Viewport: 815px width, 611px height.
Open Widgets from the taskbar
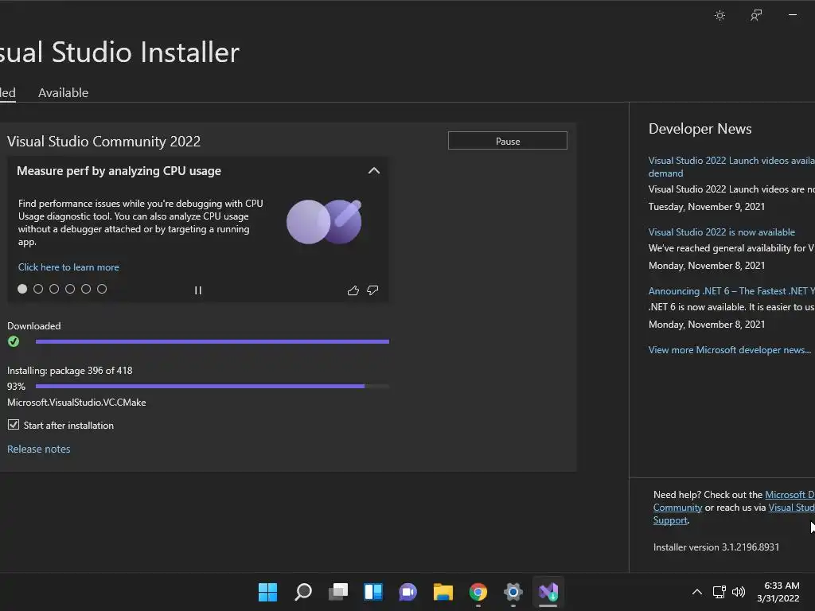[373, 592]
